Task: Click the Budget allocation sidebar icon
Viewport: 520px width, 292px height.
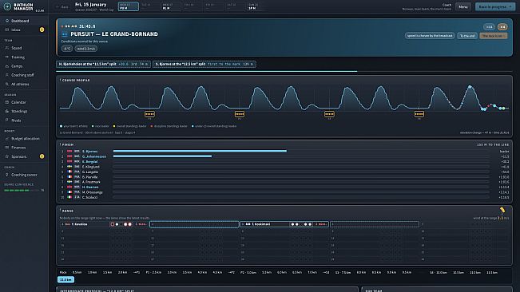Action: point(7,138)
